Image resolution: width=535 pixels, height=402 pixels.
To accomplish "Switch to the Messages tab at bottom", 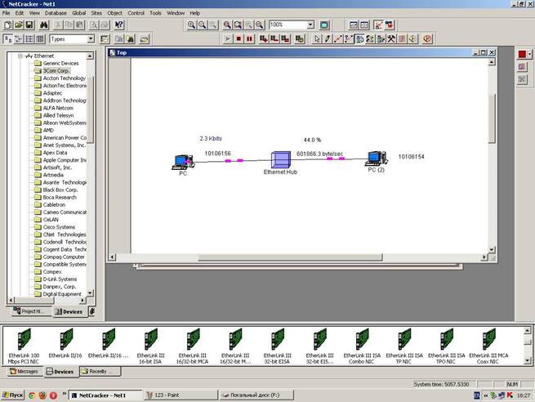I will tap(24, 371).
